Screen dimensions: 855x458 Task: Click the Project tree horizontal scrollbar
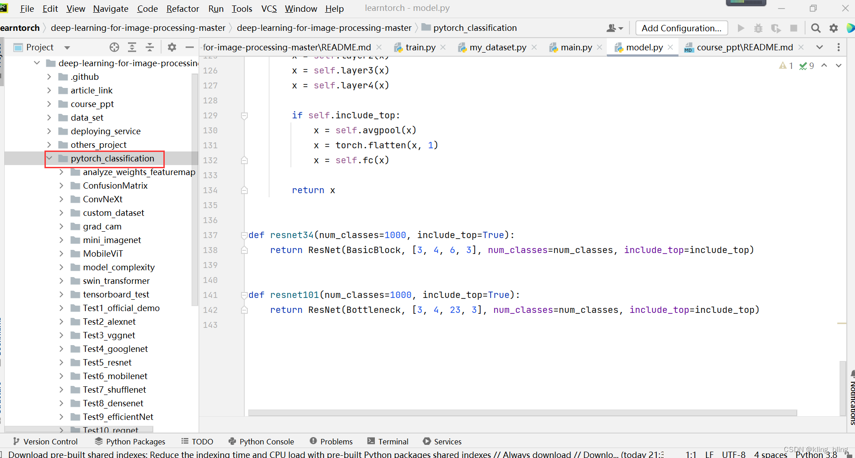(x=79, y=429)
